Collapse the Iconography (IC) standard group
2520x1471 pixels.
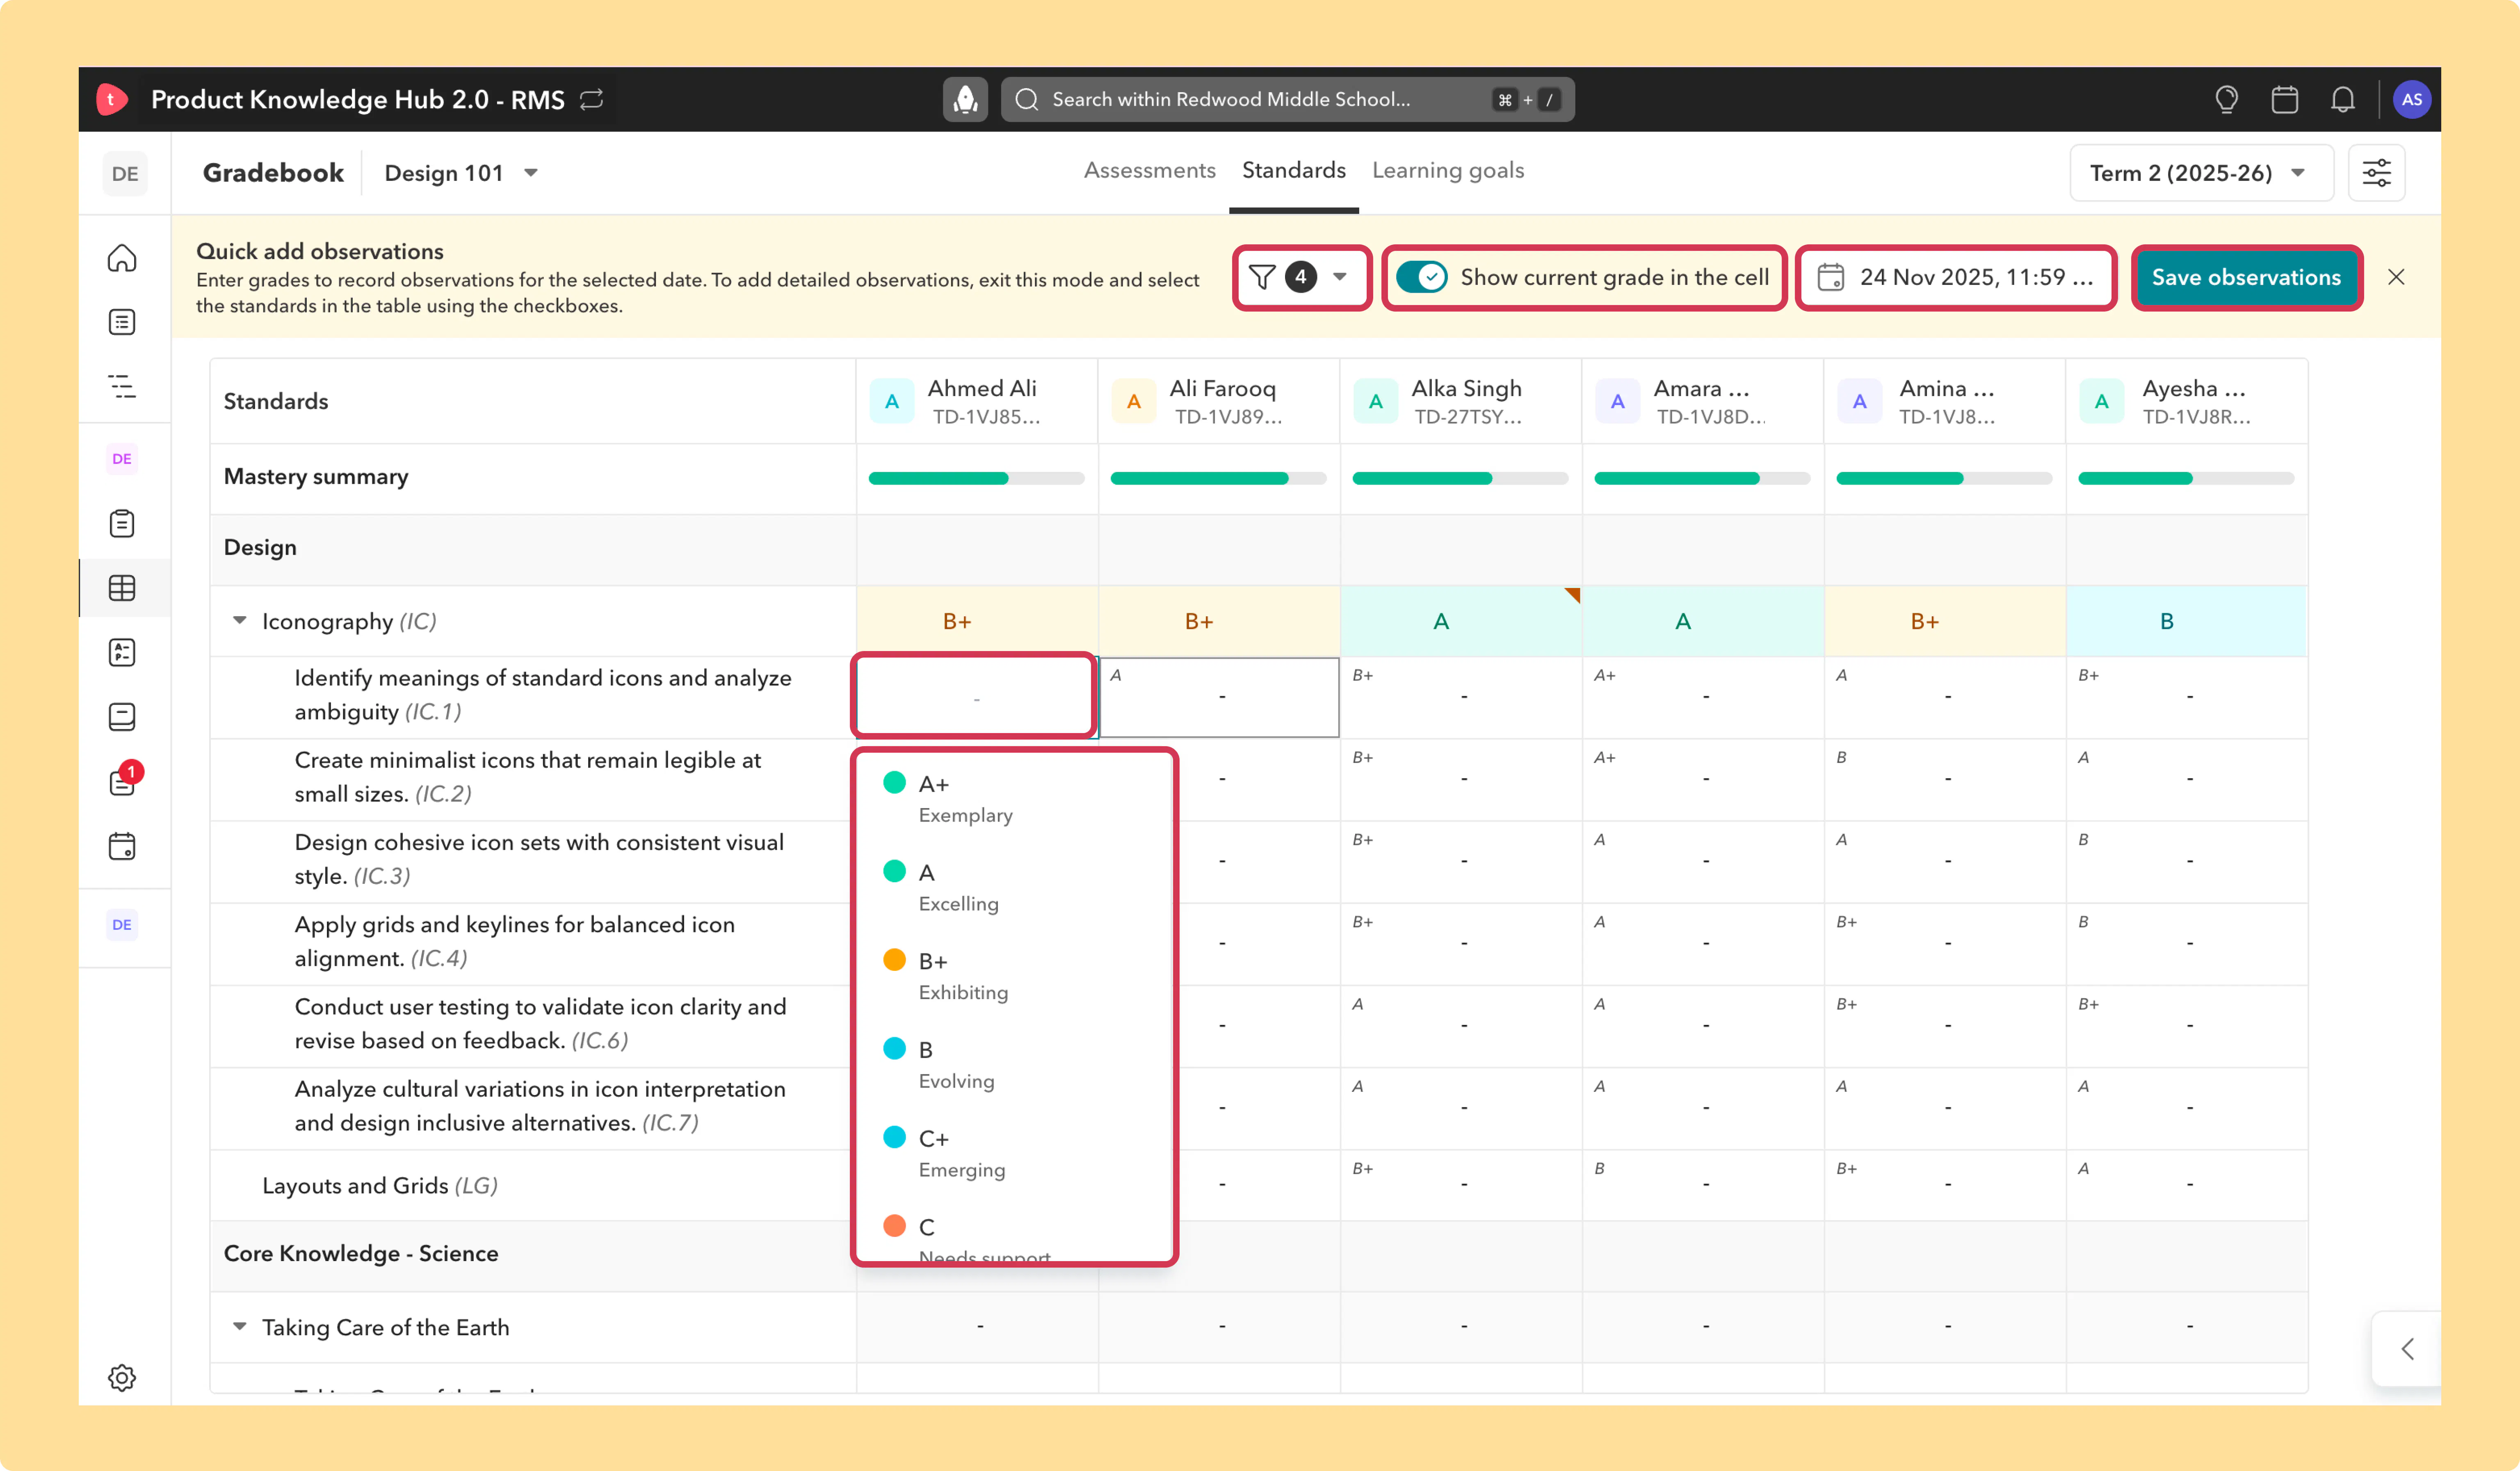pyautogui.click(x=240, y=621)
